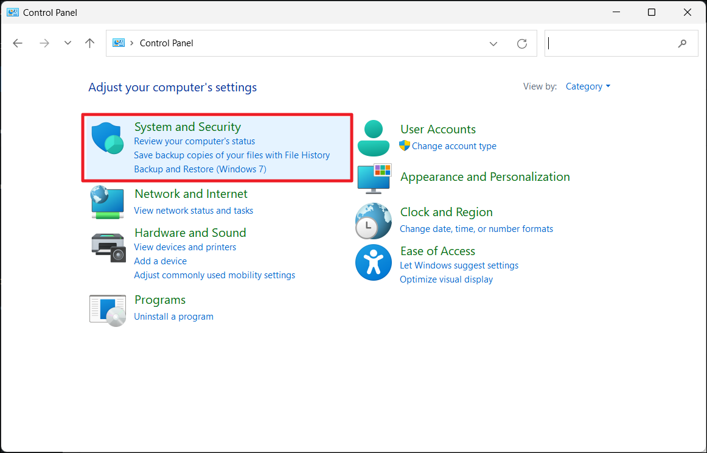Click Review your computer's status
This screenshot has width=707, height=453.
194,141
